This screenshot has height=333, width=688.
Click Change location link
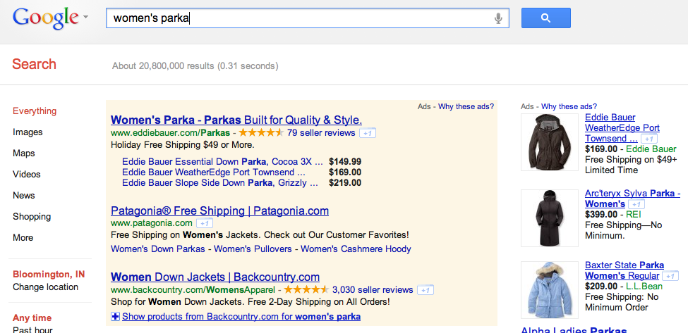click(x=46, y=287)
